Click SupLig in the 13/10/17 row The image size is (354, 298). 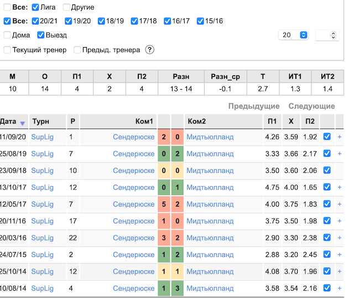(x=42, y=187)
